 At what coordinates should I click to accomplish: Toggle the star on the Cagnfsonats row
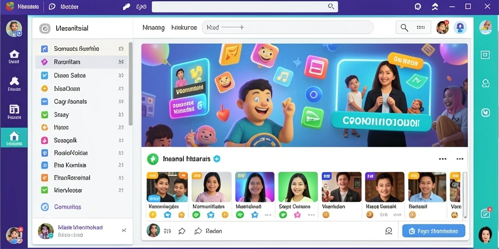click(121, 102)
